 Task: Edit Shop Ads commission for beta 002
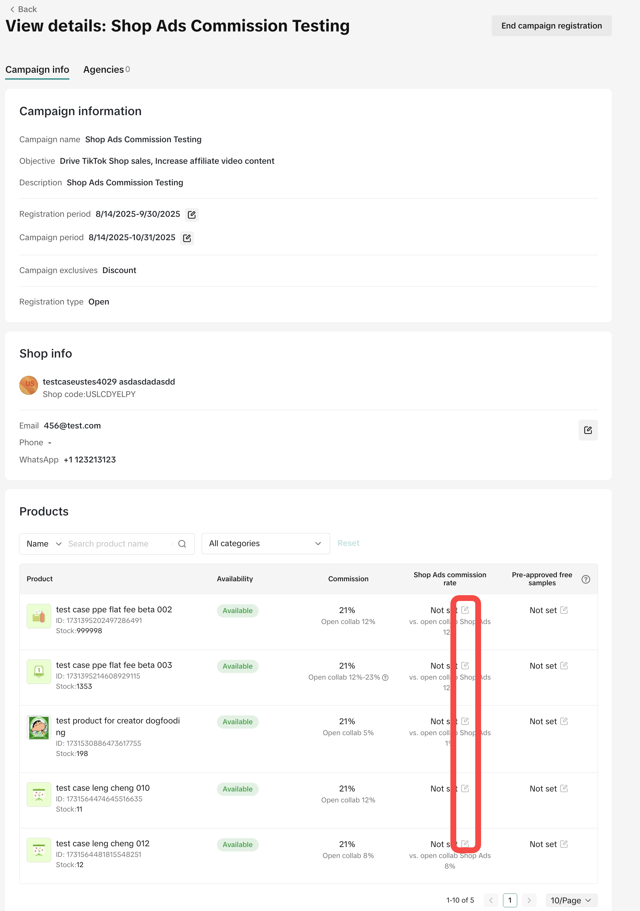click(x=465, y=610)
